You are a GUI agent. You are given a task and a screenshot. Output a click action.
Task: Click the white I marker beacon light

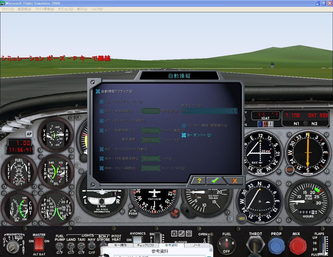tap(271, 124)
